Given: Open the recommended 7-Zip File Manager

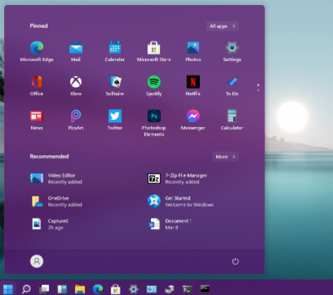Looking at the screenshot, I should pyautogui.click(x=177, y=179).
